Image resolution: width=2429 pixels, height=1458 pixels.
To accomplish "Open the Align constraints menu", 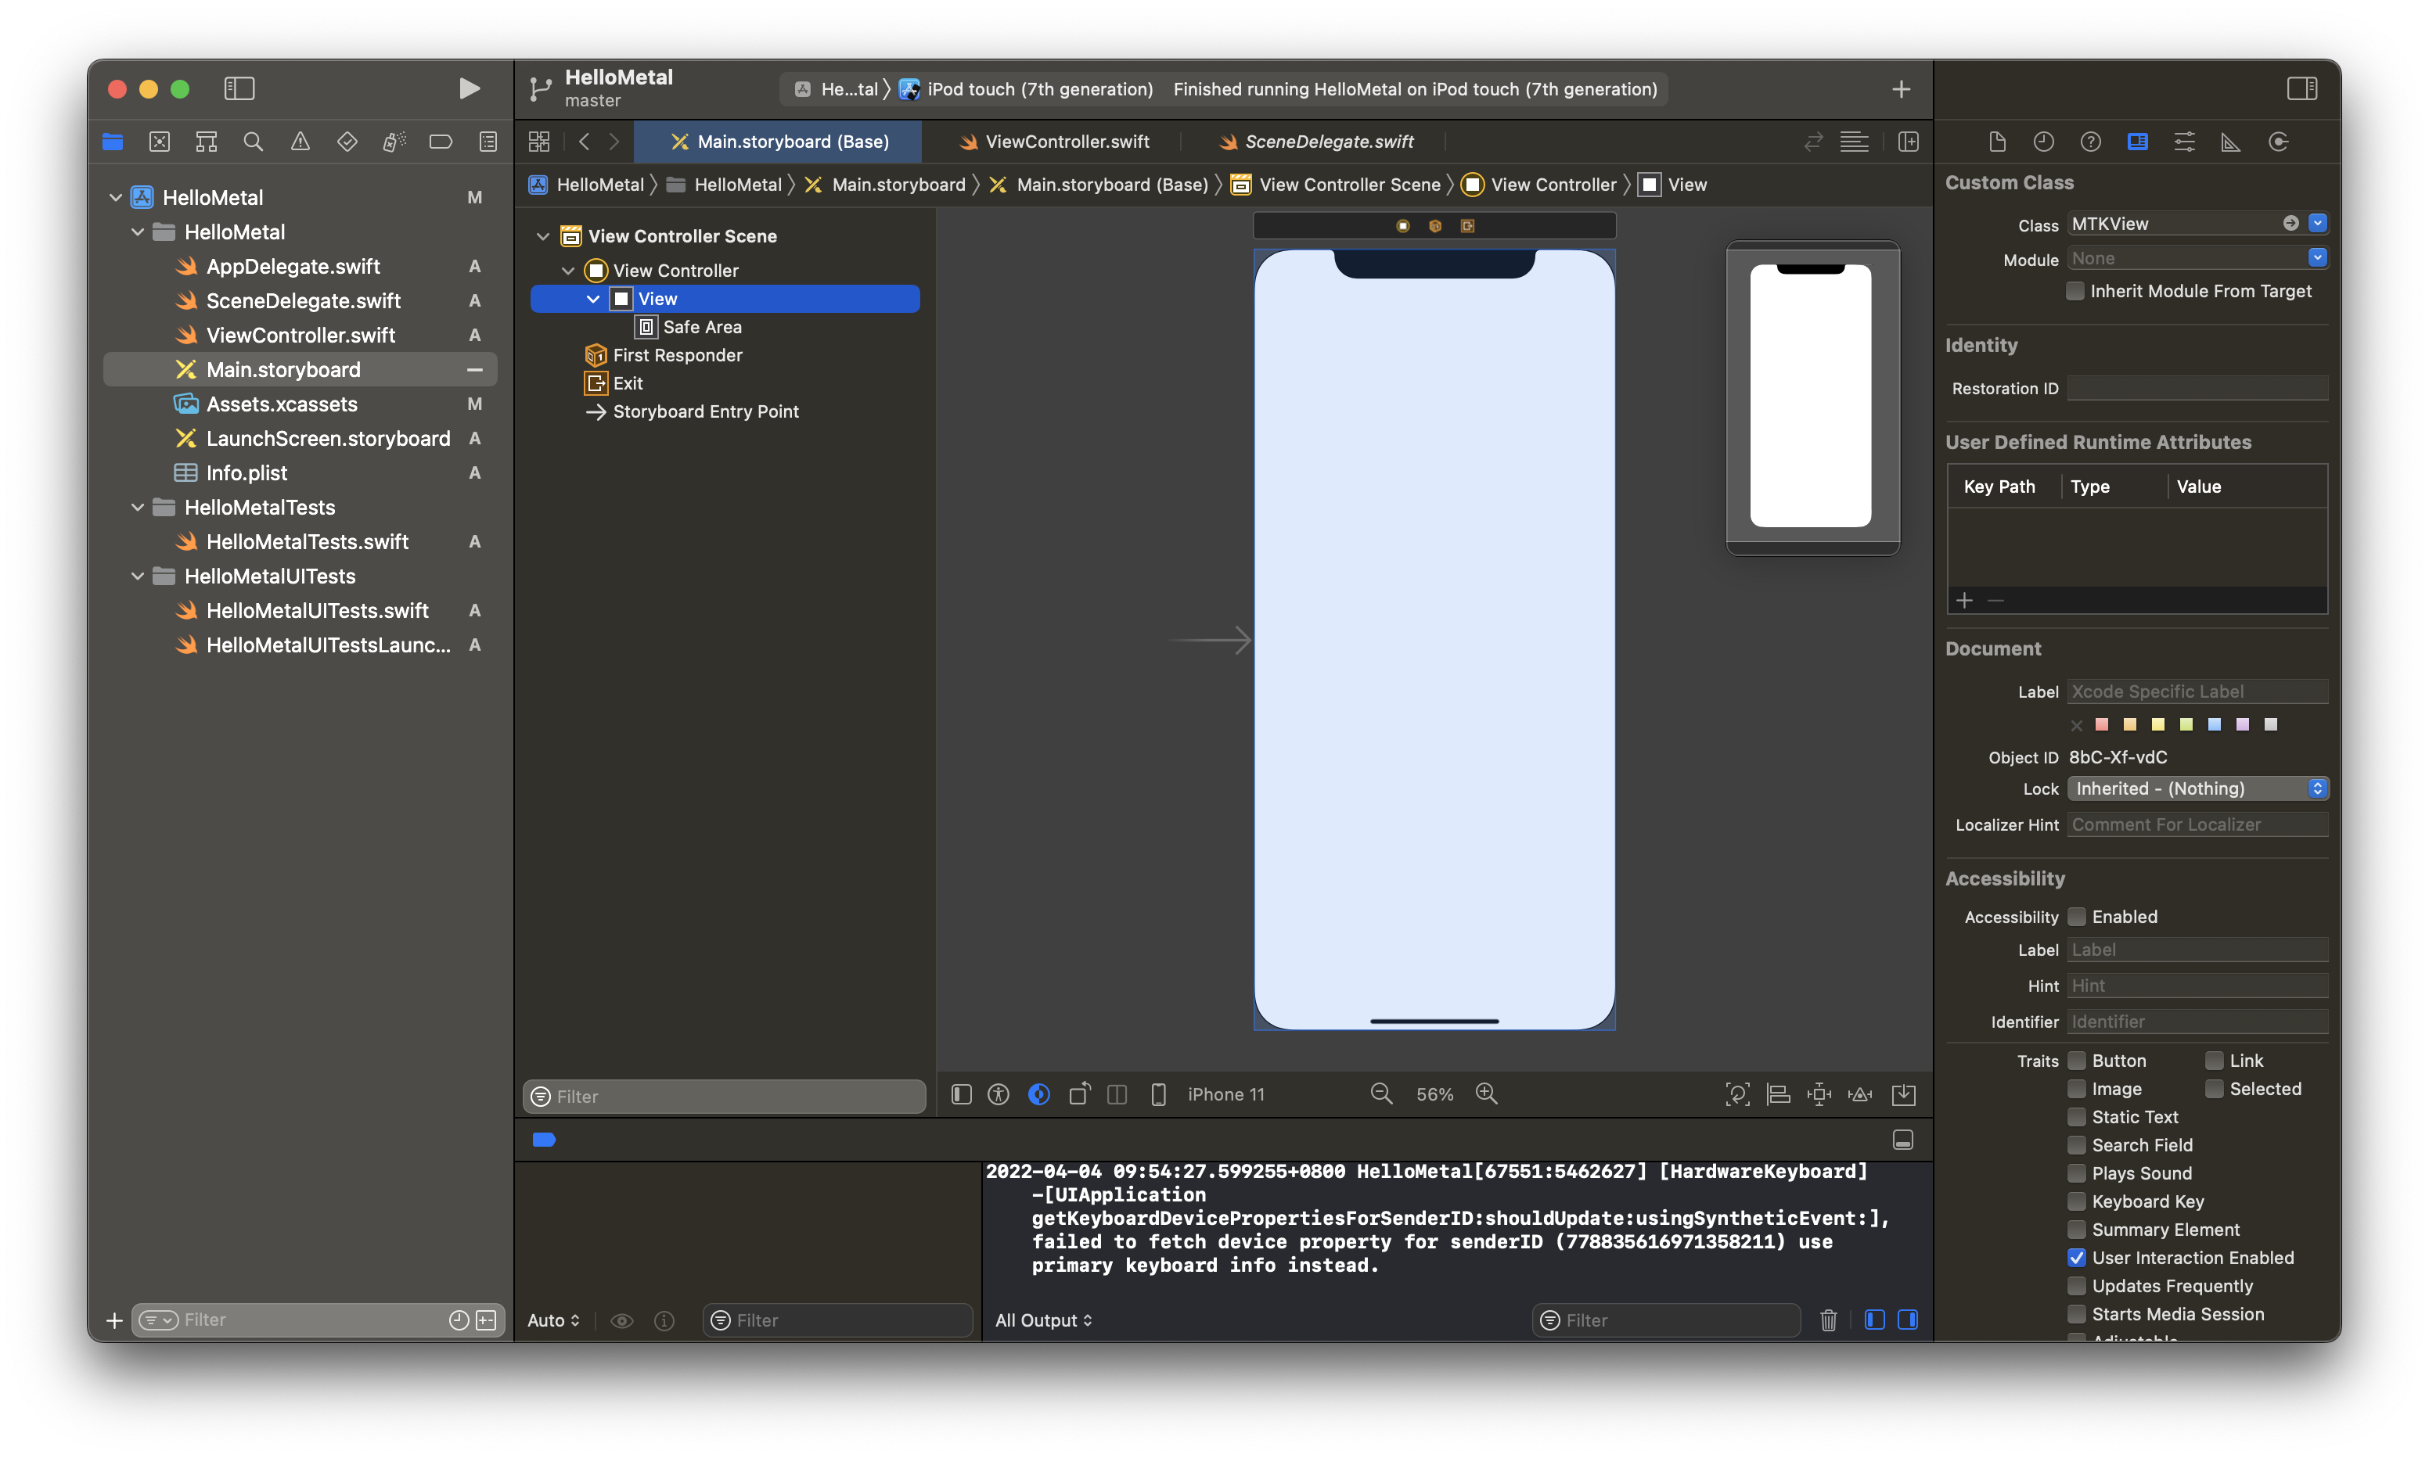I will [1777, 1094].
